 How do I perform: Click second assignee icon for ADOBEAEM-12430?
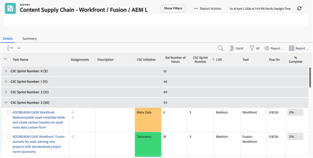(73, 118)
